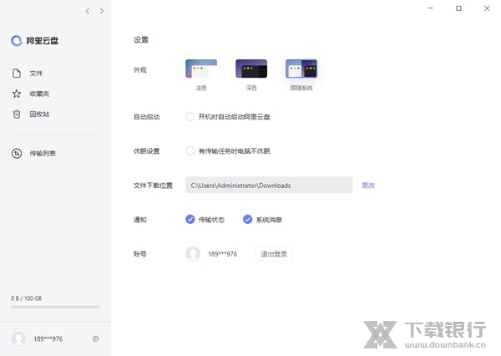Select the 跟随系统 theme thumbnail
501x356 pixels.
click(x=301, y=69)
